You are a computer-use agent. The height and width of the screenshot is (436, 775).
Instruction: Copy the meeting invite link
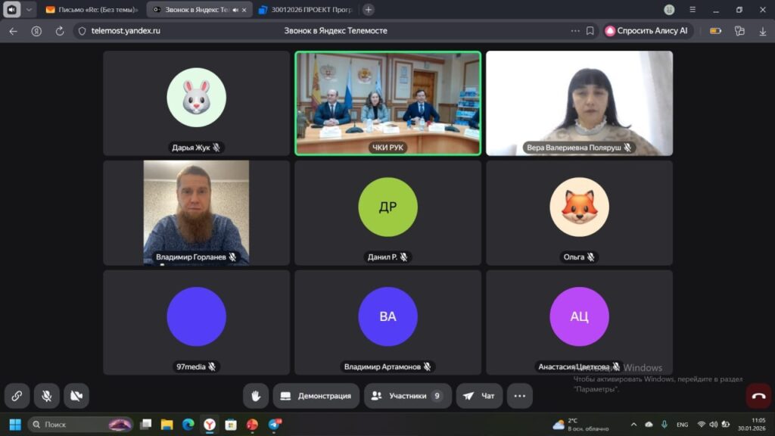pos(17,396)
